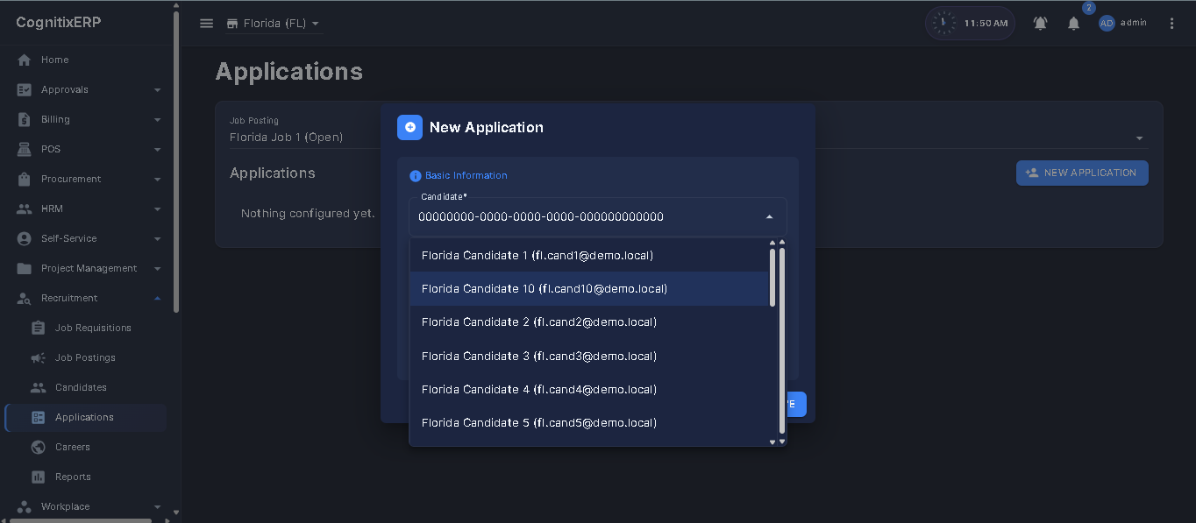Click the candidate list scrollbar thumb

tap(772, 277)
